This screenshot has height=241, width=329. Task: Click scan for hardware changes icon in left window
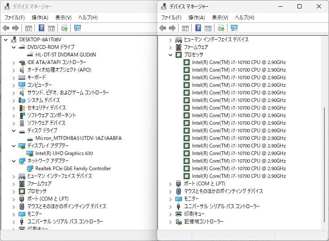tap(78, 28)
